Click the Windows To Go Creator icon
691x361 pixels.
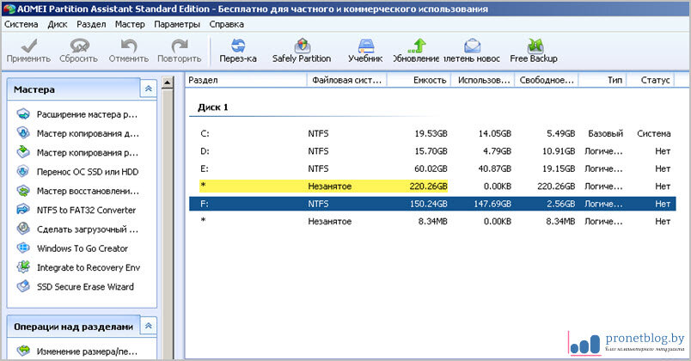click(23, 248)
